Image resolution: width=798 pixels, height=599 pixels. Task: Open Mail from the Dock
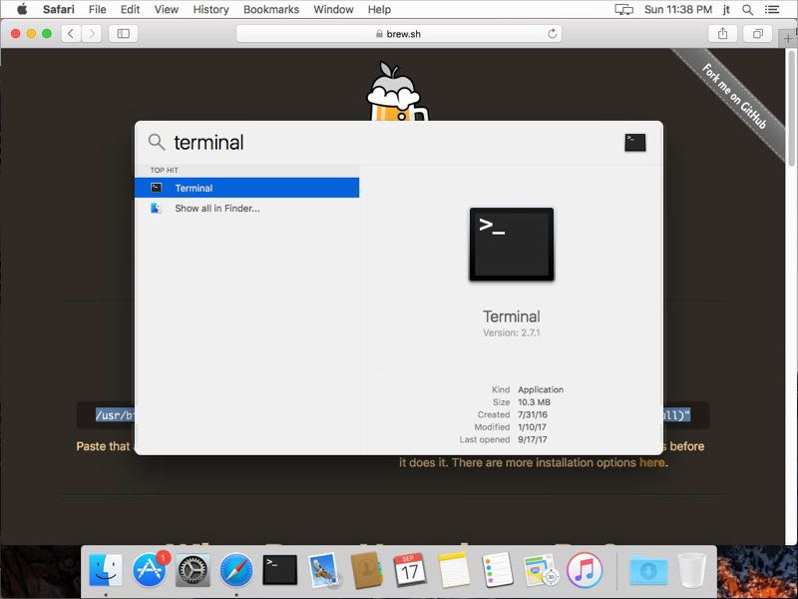click(x=323, y=569)
